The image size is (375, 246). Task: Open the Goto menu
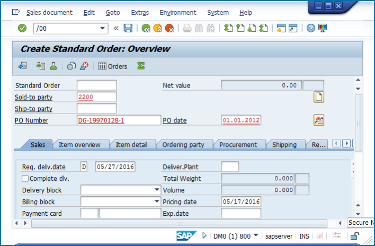(x=112, y=12)
